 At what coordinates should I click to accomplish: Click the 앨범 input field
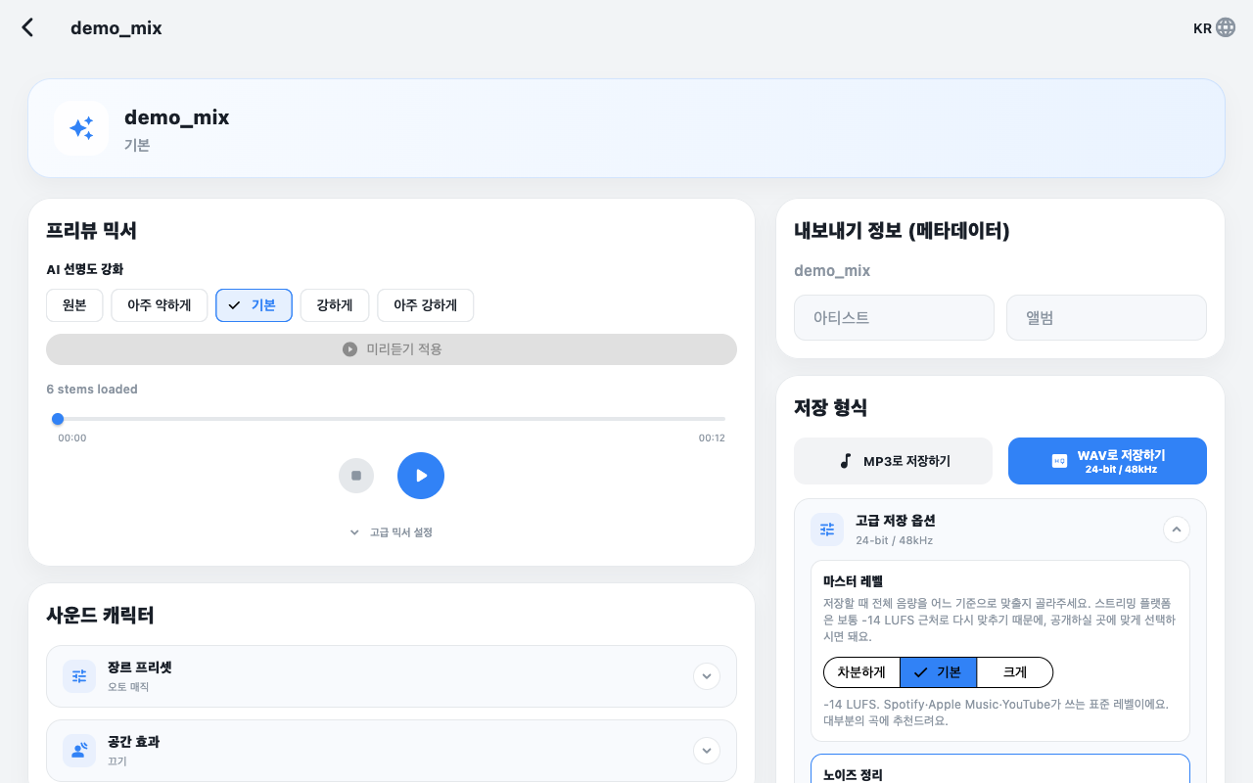pyautogui.click(x=1106, y=318)
